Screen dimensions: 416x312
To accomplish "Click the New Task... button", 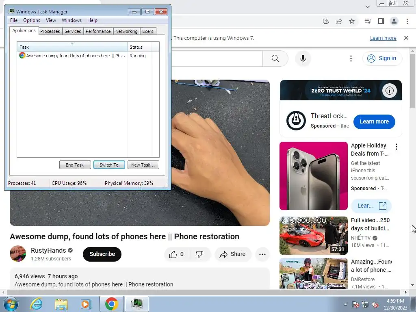I will pyautogui.click(x=143, y=165).
